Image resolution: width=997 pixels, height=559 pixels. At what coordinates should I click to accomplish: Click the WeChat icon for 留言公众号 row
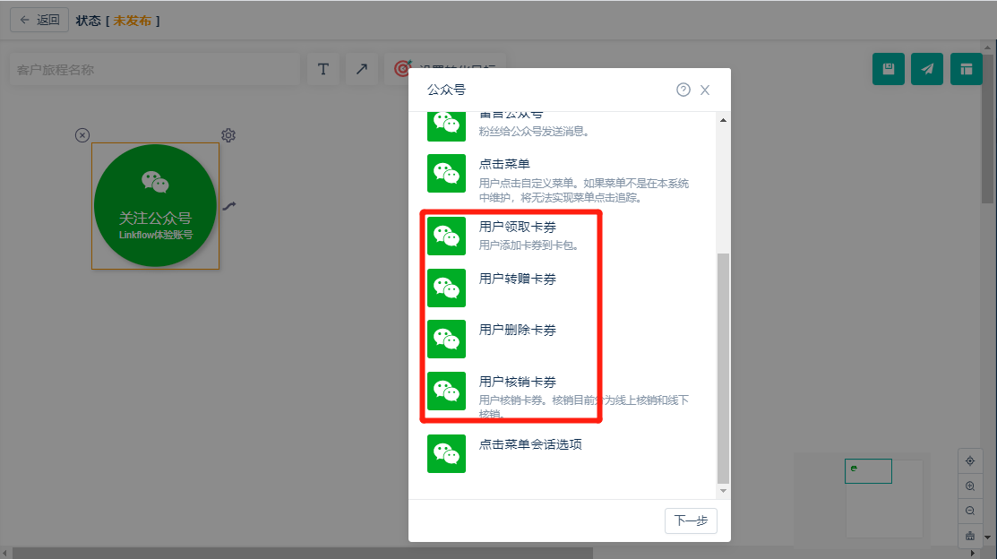[446, 126]
